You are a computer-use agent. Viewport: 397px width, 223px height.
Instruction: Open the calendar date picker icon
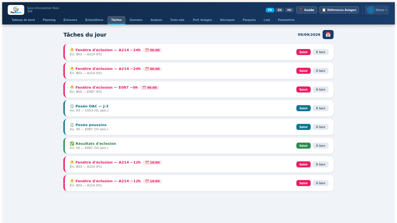(328, 35)
